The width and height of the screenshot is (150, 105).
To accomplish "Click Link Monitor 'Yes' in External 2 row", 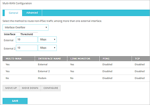I will point(72,71).
